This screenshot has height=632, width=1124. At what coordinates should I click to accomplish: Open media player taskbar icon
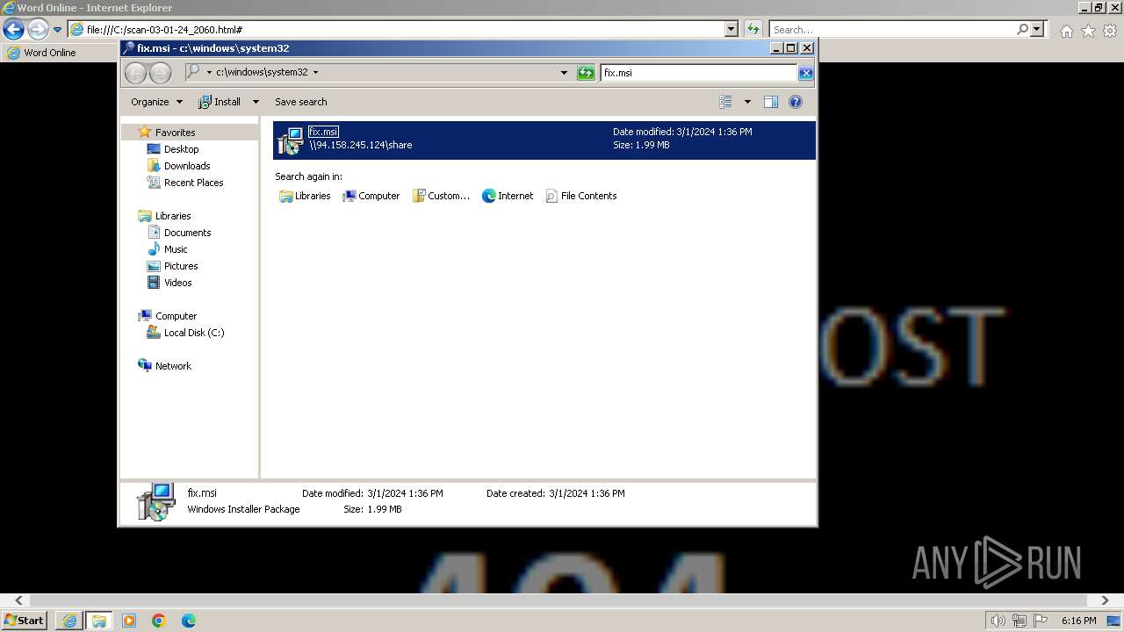(129, 621)
